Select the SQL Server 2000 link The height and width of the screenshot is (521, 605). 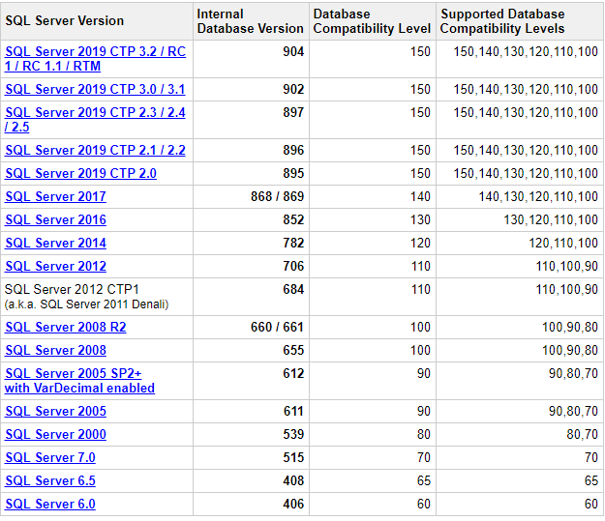pos(55,434)
